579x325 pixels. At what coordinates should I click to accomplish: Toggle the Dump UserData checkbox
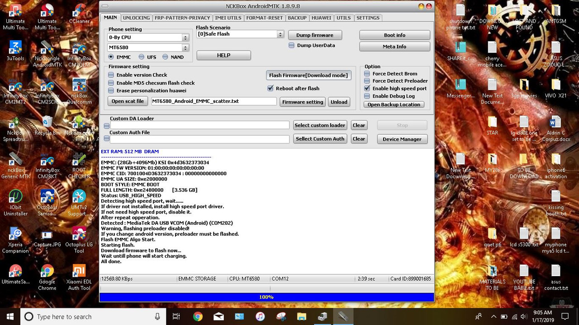tap(291, 45)
